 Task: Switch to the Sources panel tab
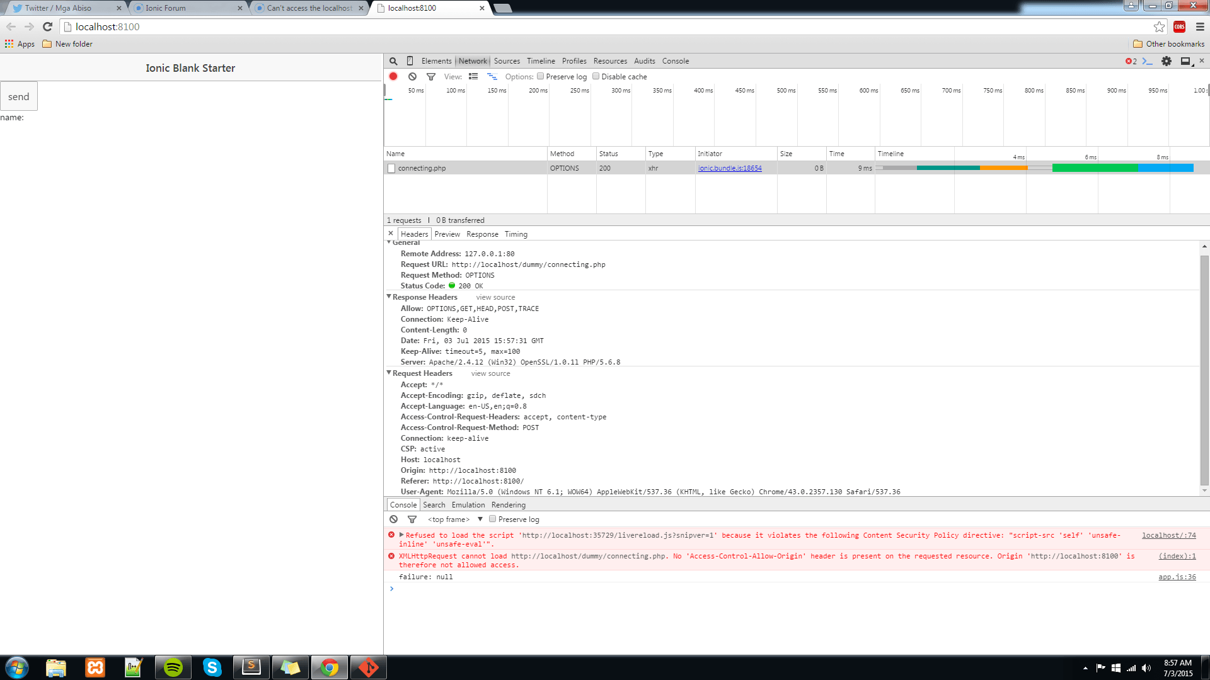(x=507, y=61)
